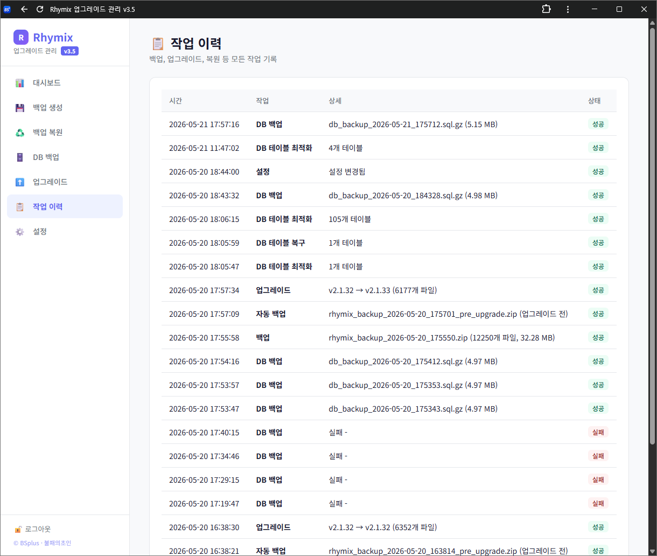Click the clipboard task history sidebar icon
The height and width of the screenshot is (556, 657).
[20, 207]
